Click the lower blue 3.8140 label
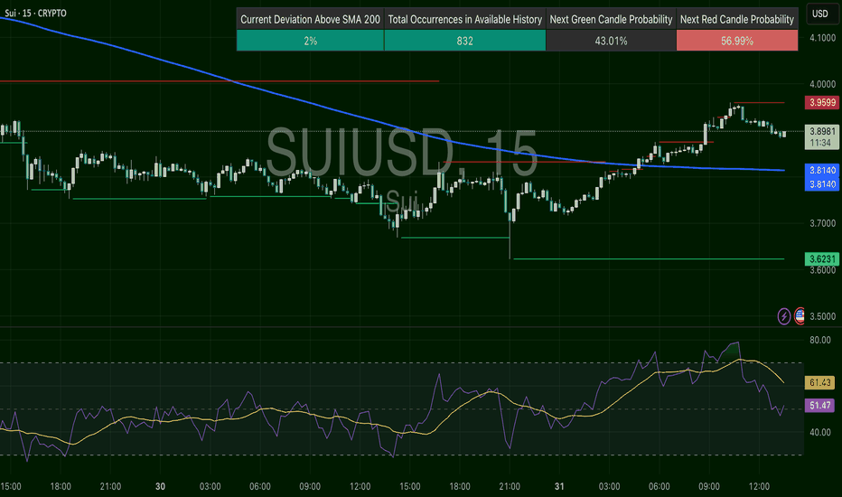 coord(822,184)
